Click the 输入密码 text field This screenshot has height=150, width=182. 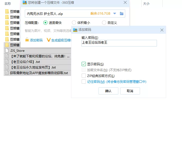(x=119, y=43)
